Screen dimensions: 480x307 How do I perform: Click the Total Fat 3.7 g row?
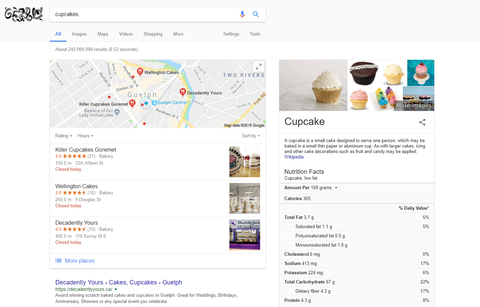(357, 217)
